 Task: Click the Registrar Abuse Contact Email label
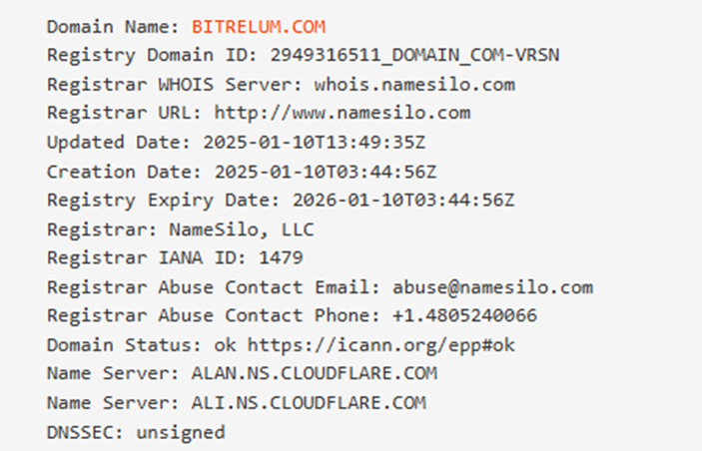[214, 287]
